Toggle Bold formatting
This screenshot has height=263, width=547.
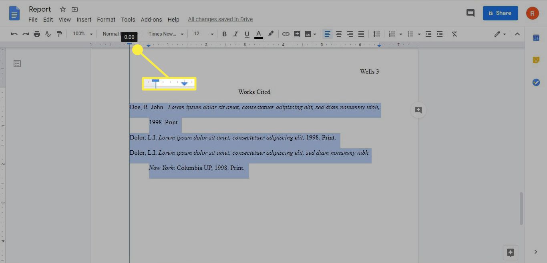tap(224, 34)
